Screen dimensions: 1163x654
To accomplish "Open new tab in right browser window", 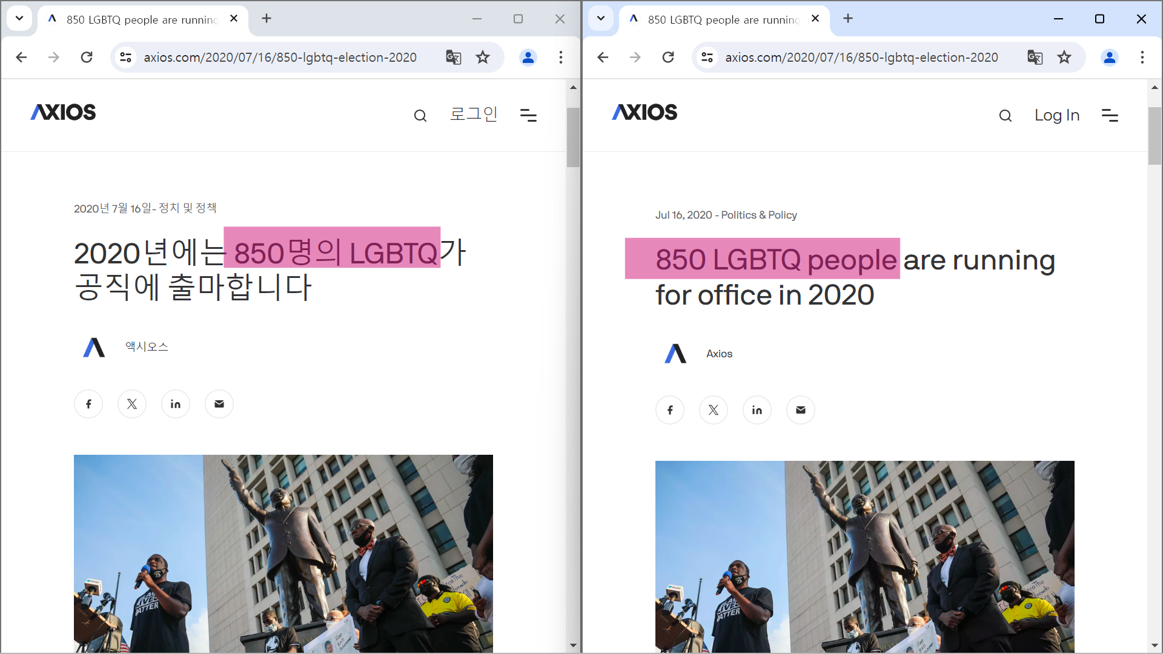I will (x=848, y=19).
